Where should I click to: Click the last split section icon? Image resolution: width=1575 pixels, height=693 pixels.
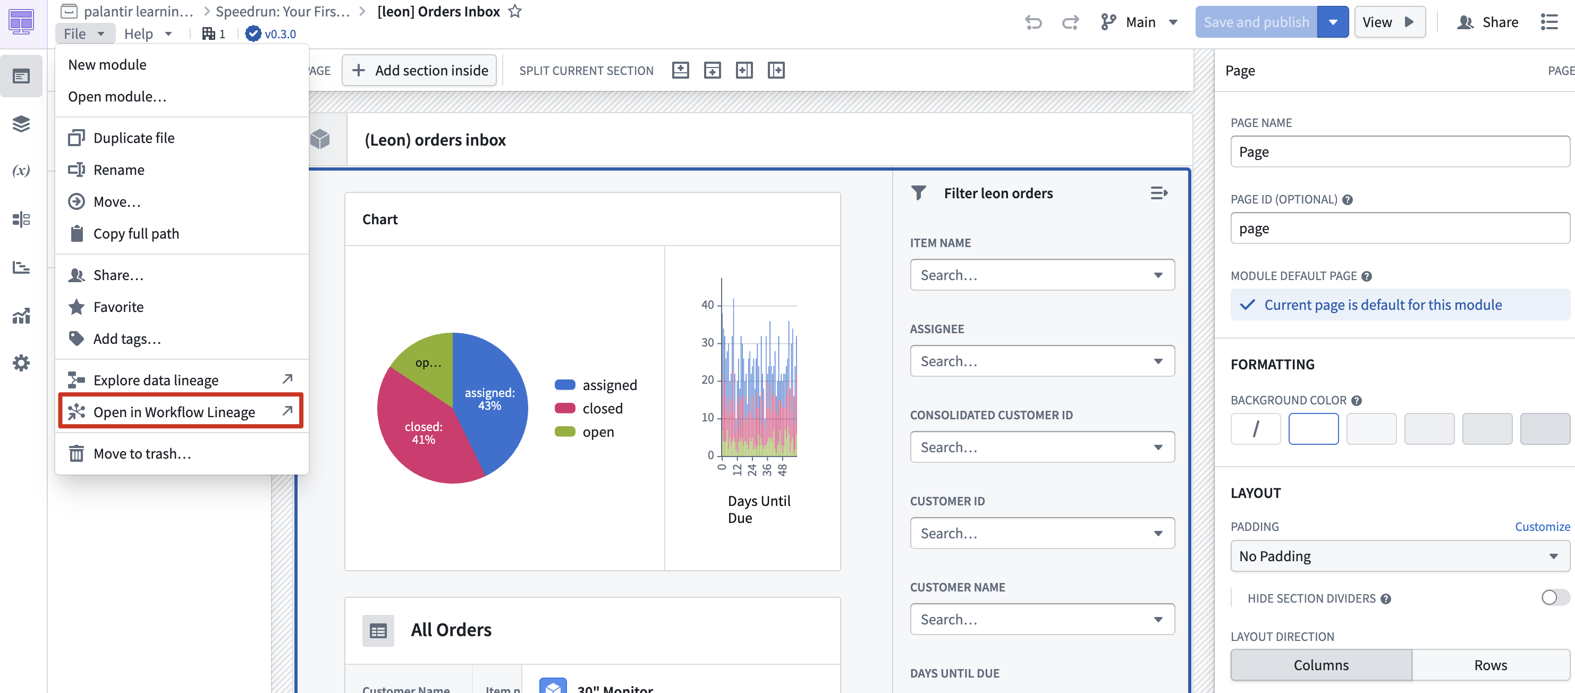point(776,70)
